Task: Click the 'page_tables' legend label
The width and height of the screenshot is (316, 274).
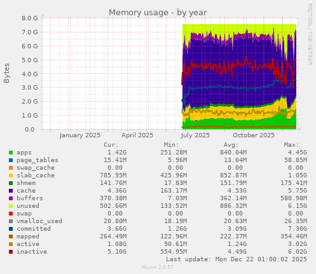Action: (x=38, y=160)
